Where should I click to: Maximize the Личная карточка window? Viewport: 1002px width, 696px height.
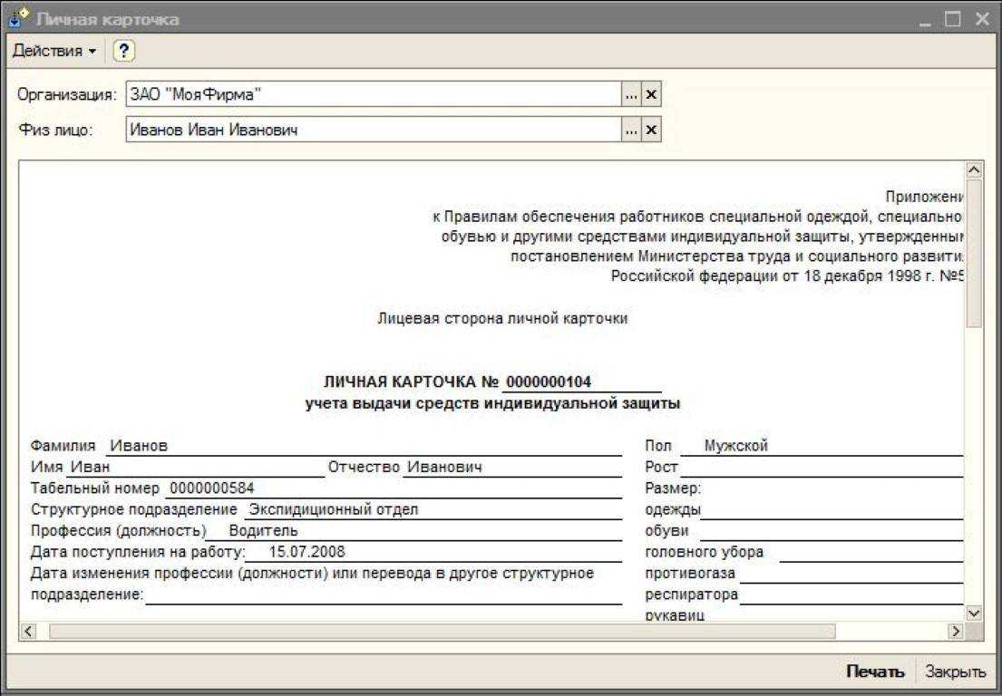952,18
